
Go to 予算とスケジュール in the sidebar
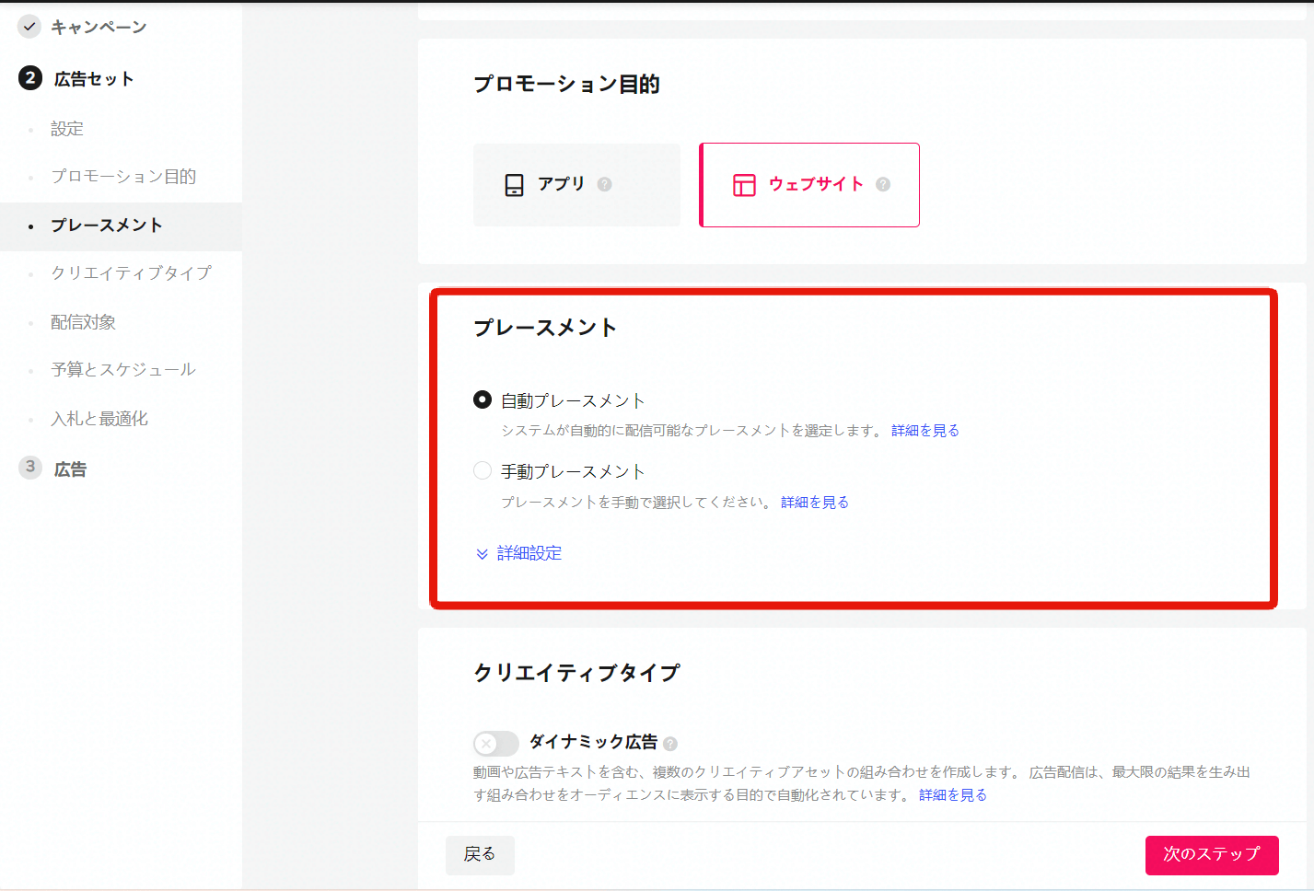(123, 370)
